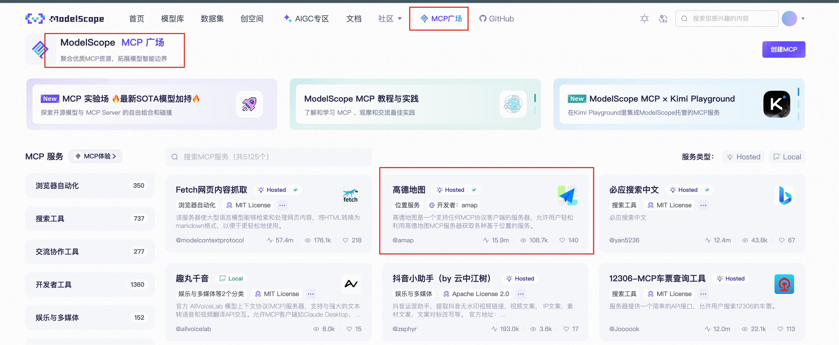Open the 抖音小助手 card title
The image size is (839, 345).
click(441, 278)
